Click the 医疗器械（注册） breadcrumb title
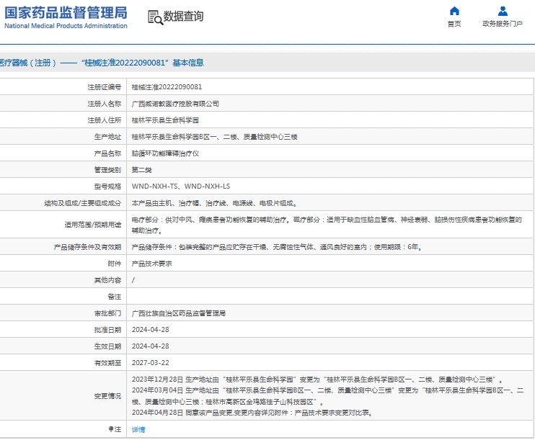535x440 pixels. coord(27,63)
